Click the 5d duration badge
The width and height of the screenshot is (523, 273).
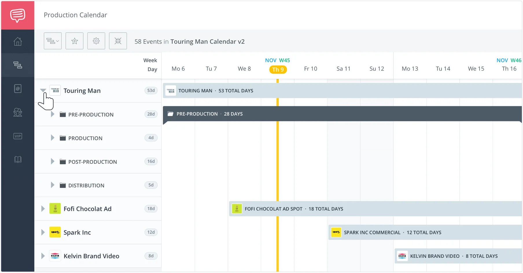coord(151,185)
